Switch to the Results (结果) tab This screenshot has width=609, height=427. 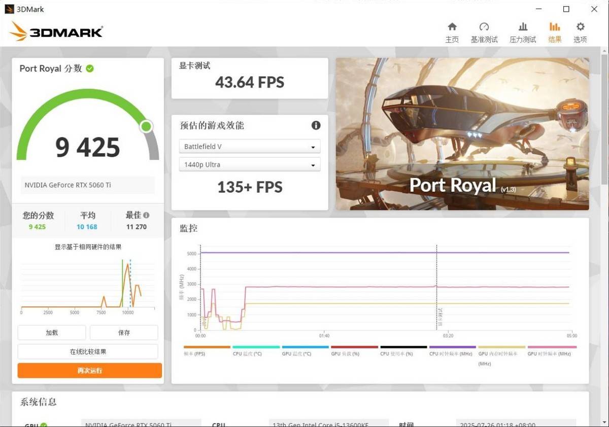(555, 32)
